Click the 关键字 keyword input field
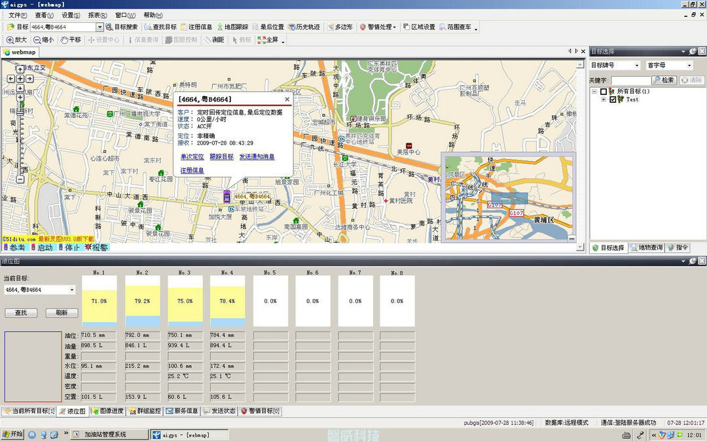The image size is (707, 442). tap(630, 81)
